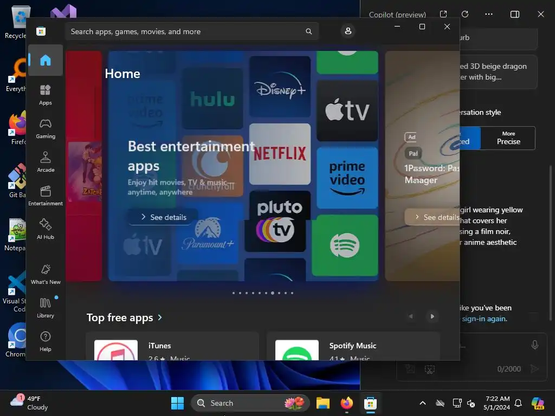This screenshot has width=555, height=416.
Task: Open the Apps section in sidebar
Action: (x=46, y=95)
